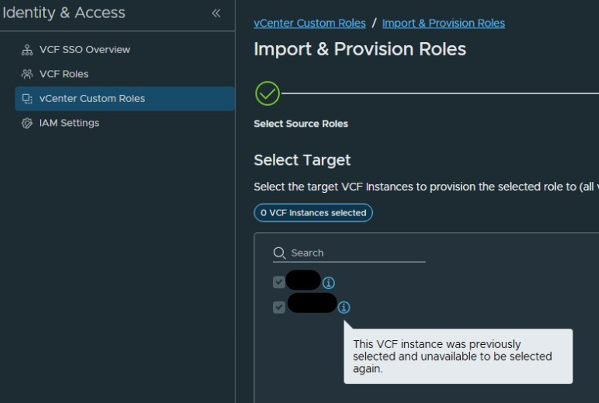Select vCenter Custom Roles in sidebar
599x403 pixels.
[x=125, y=99]
